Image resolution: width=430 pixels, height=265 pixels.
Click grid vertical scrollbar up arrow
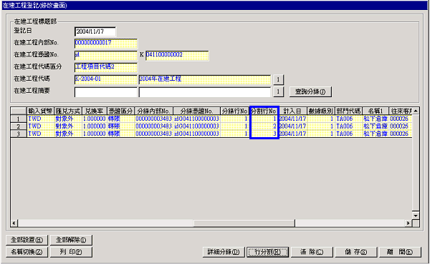tap(416, 111)
